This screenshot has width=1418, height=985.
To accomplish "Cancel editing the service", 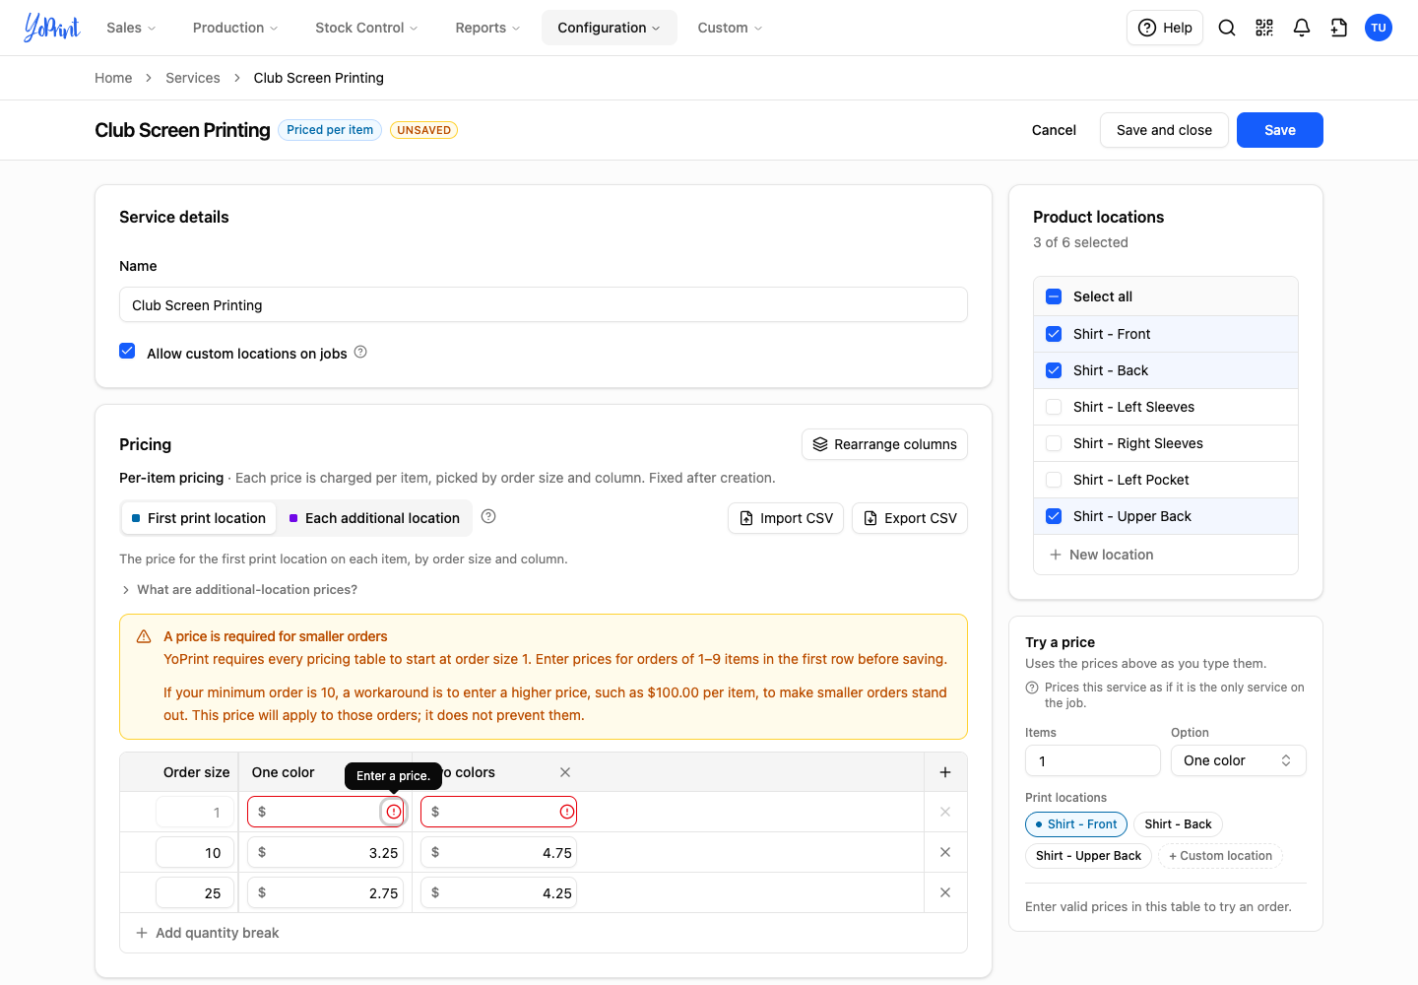I will pyautogui.click(x=1054, y=130).
